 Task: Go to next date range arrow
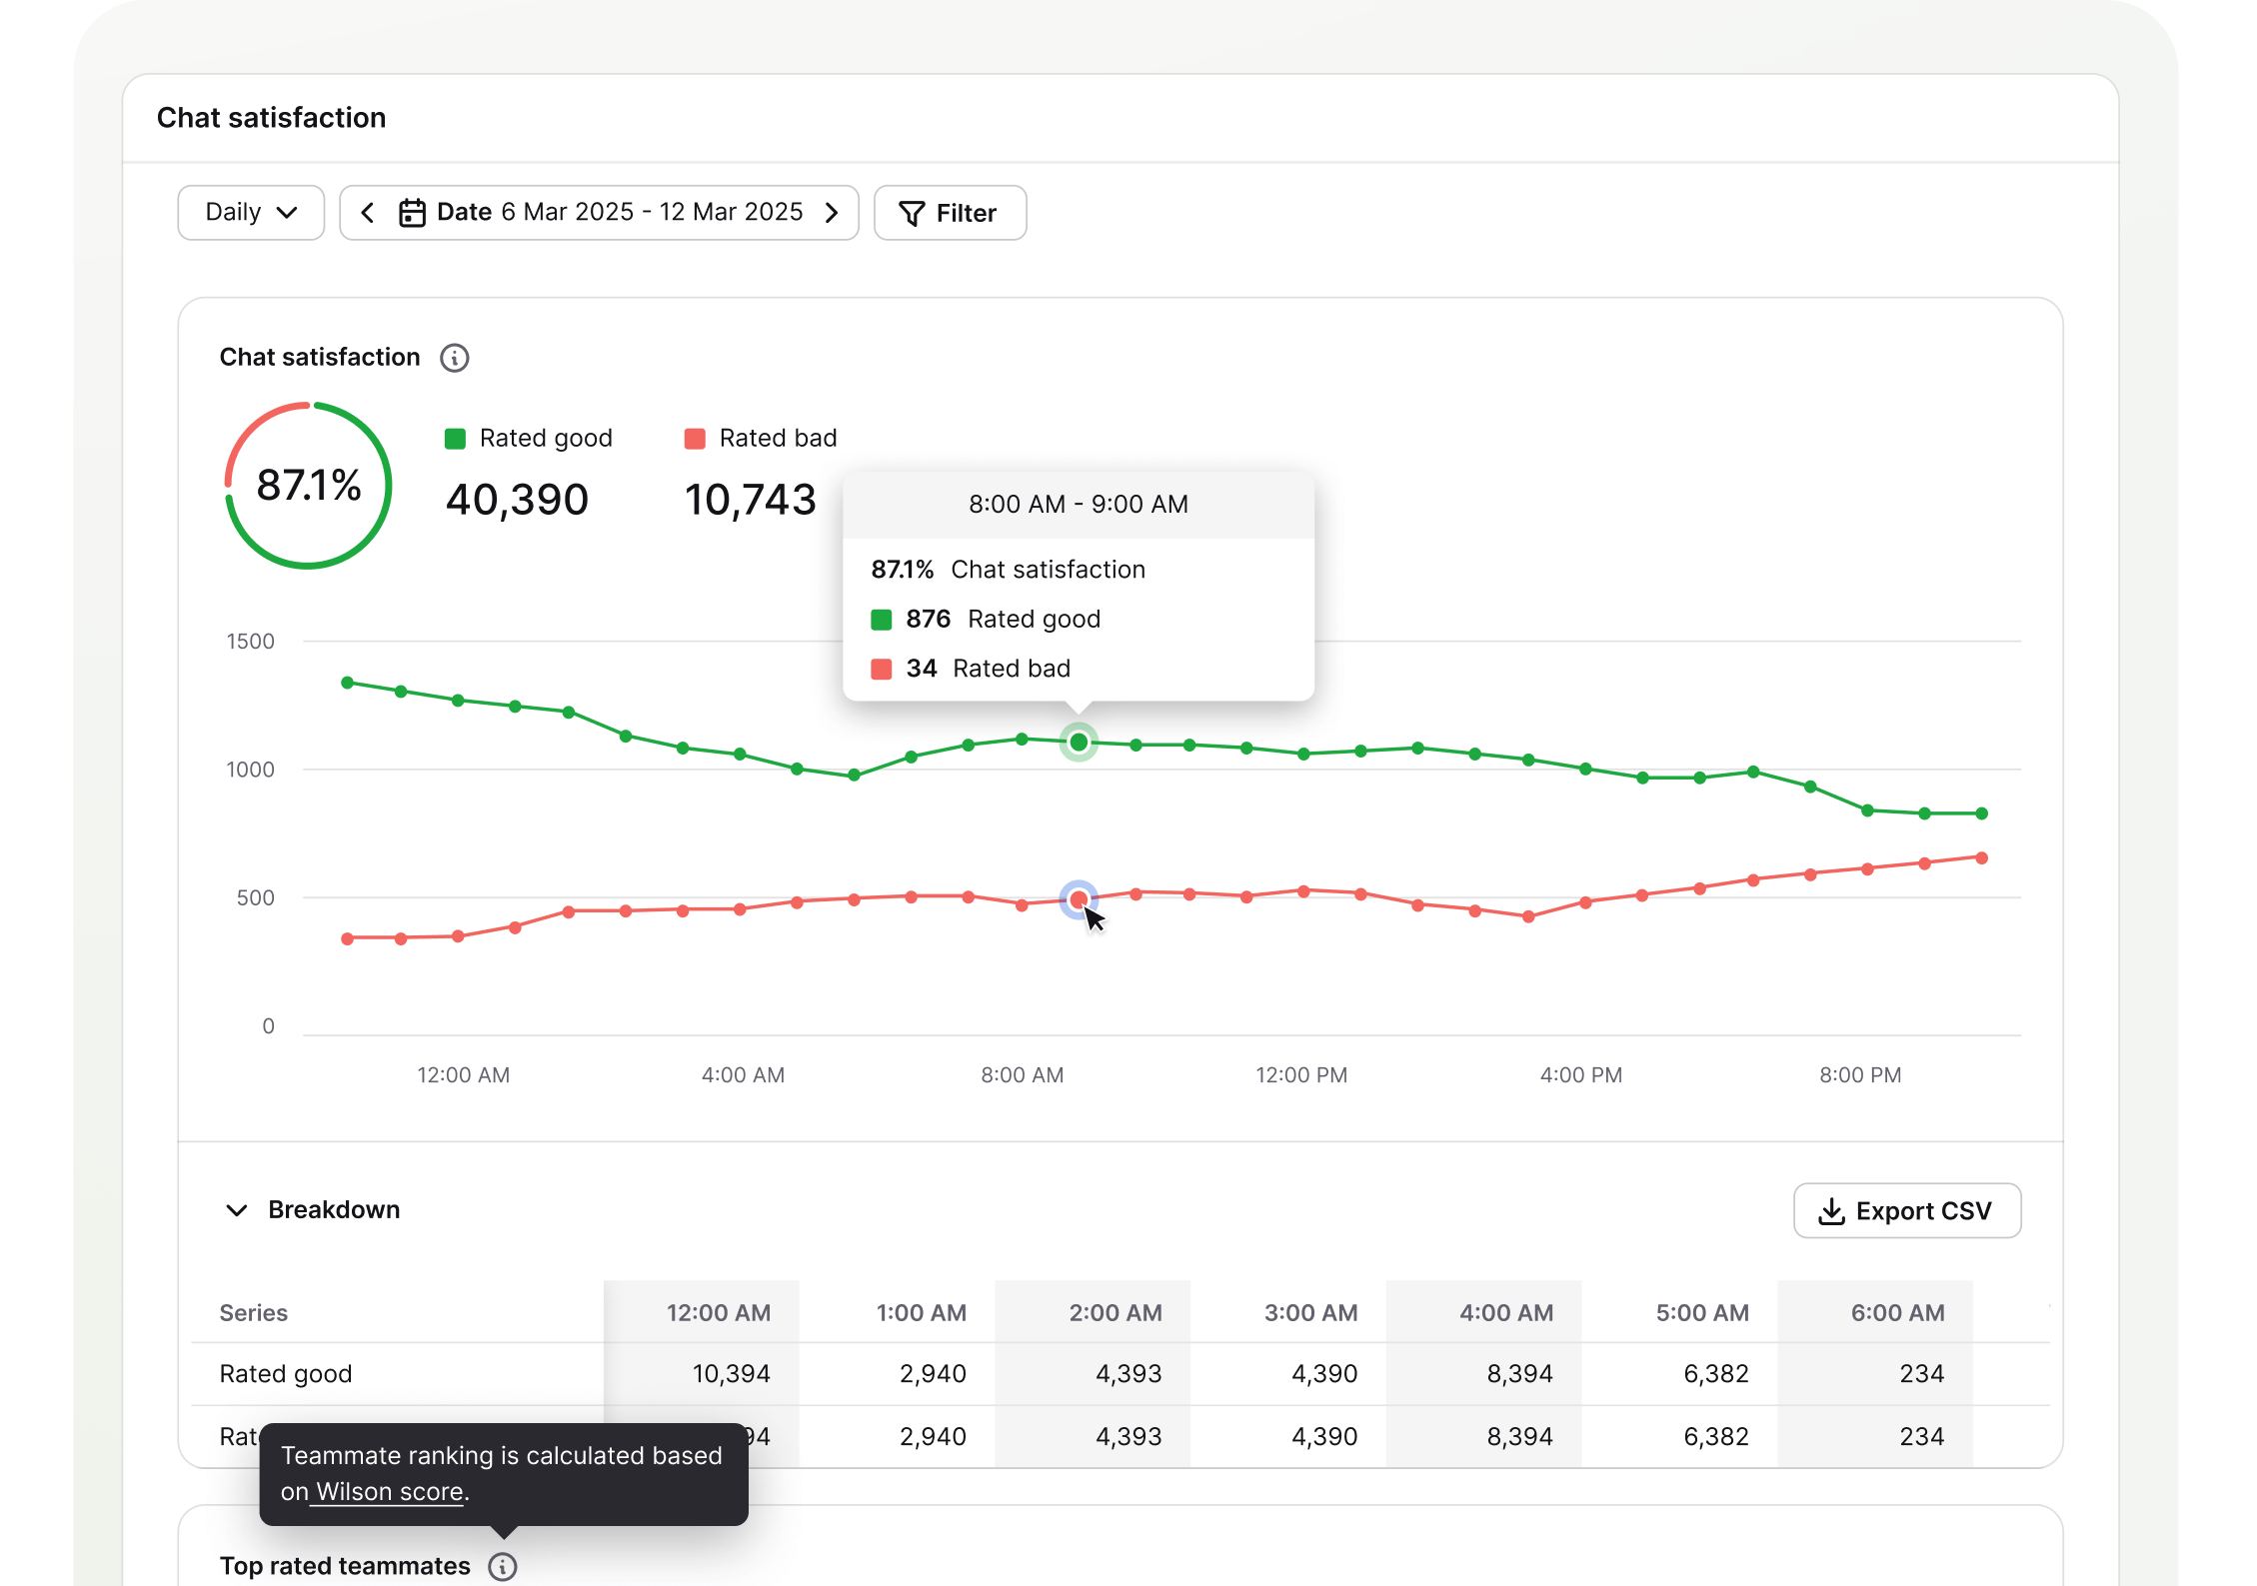point(831,213)
